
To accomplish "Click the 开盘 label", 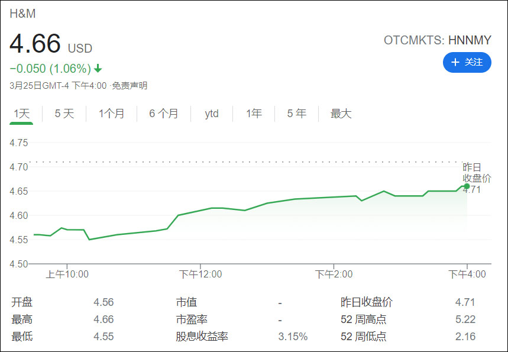I will click(x=22, y=302).
